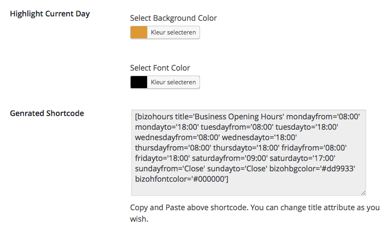Click inside the generated shortcode text area
Screen dimensions: 381x231
pos(249,186)
